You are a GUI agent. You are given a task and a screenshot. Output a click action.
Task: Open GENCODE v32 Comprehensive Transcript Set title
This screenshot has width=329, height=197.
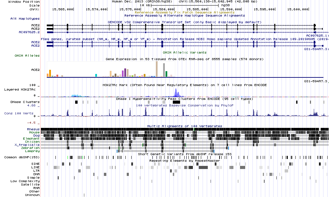(x=185, y=22)
